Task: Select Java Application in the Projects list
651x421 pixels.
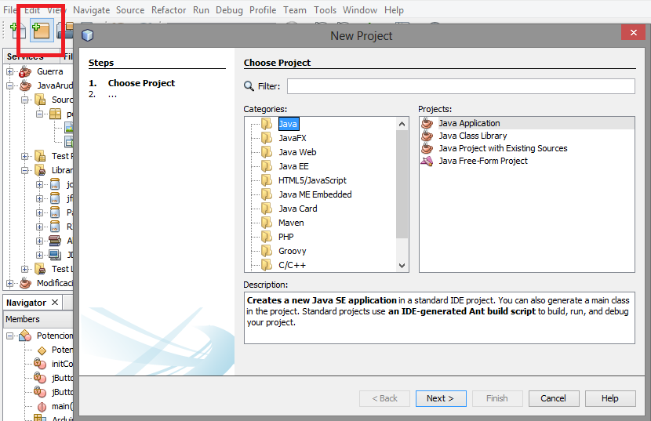Action: (469, 123)
